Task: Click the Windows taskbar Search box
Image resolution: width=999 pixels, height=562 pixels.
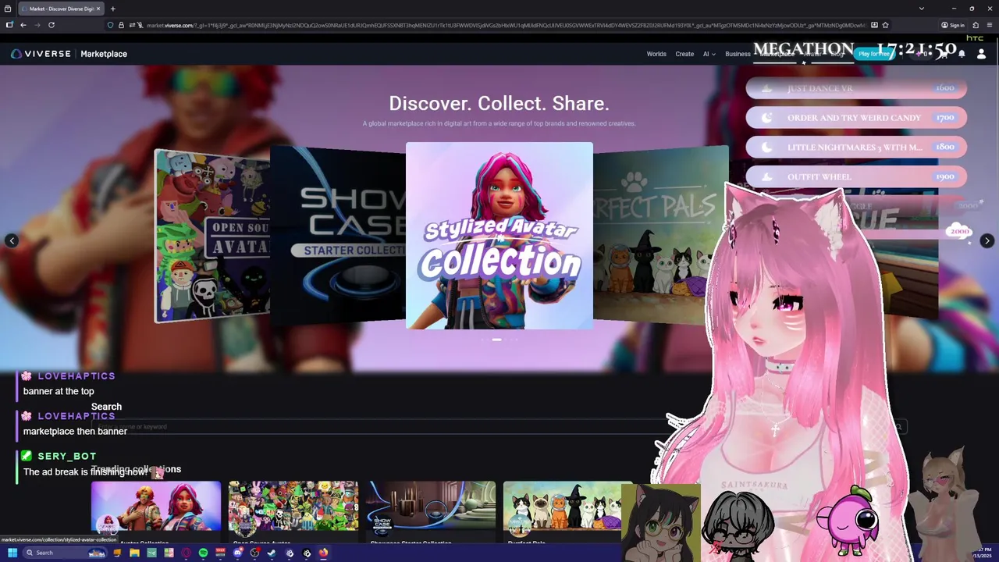Action: 65,553
